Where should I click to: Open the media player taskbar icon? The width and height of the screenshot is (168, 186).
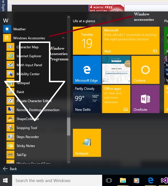coord(136,180)
